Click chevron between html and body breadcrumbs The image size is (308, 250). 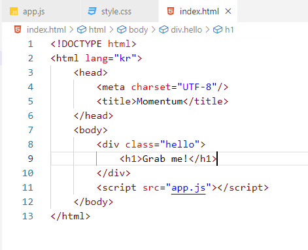(111, 29)
